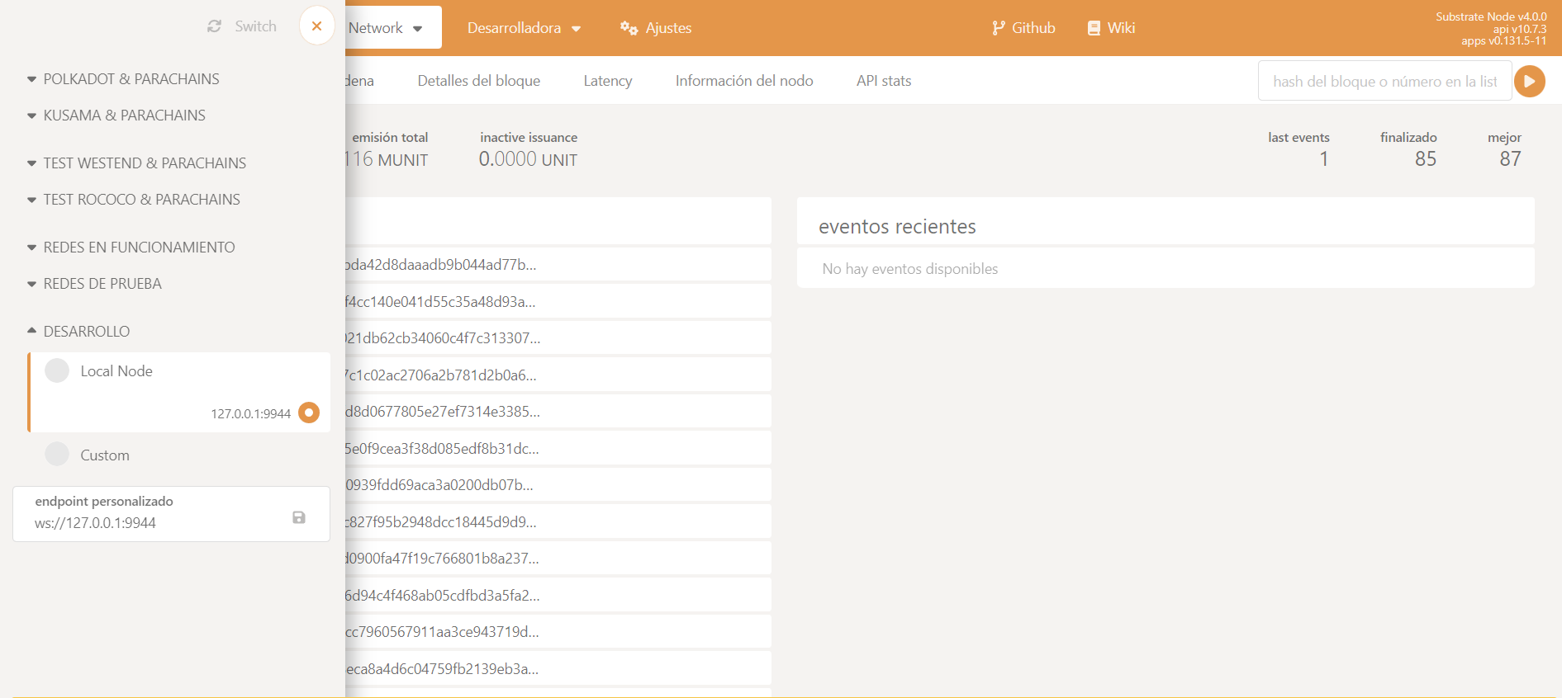Screen dimensions: 1562x698
Task: Click the Custom endpoint logo circle
Action: tap(57, 454)
